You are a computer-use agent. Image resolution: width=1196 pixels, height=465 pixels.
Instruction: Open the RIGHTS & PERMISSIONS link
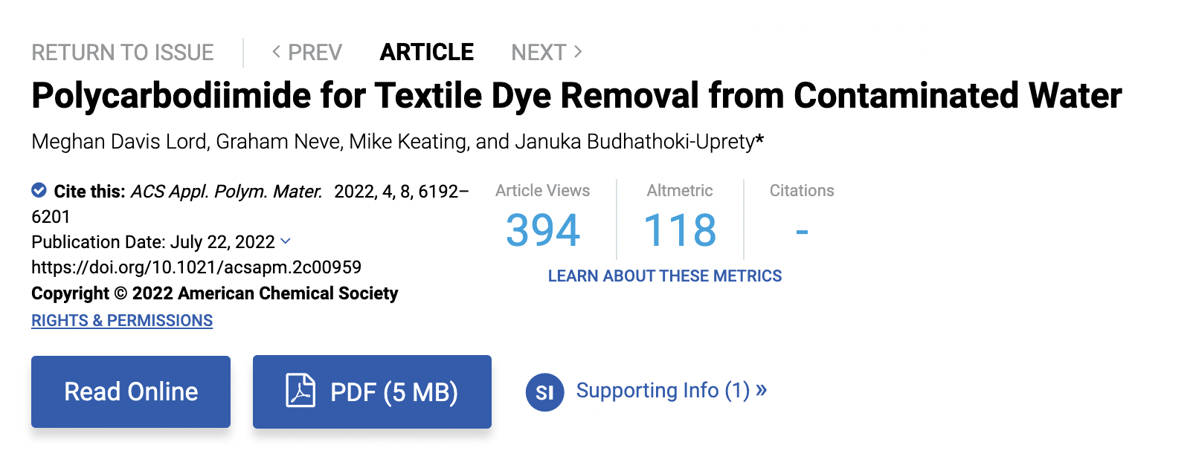coord(122,320)
